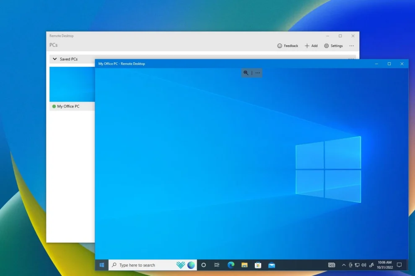Open the network status tray icon
Screen dimensions: 415x276
click(x=357, y=265)
